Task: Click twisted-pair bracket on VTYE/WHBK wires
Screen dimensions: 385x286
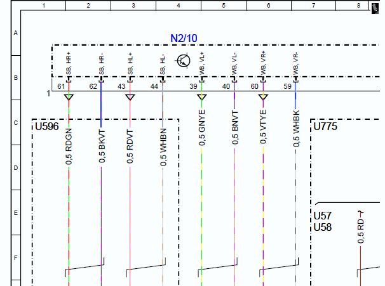Action: click(x=279, y=267)
